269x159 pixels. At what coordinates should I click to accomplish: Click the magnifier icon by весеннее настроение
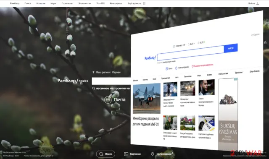93,89
